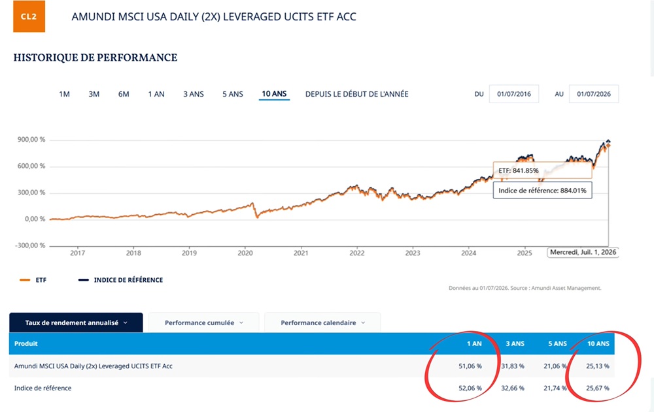Switch chart to 5 ANS period
Image resolution: width=654 pixels, height=412 pixels.
point(233,94)
